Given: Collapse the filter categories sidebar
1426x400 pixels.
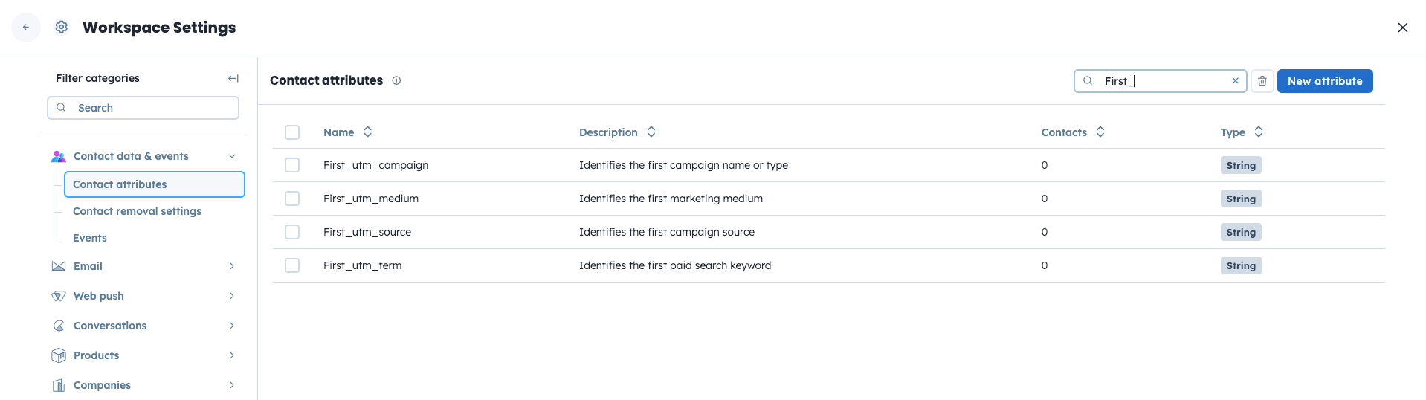Looking at the screenshot, I should pyautogui.click(x=233, y=78).
